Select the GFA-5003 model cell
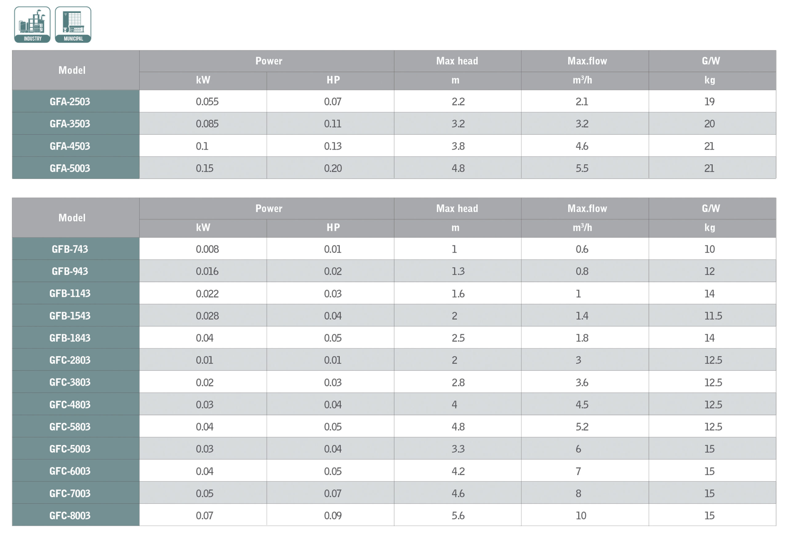788x539 pixels. pos(70,168)
